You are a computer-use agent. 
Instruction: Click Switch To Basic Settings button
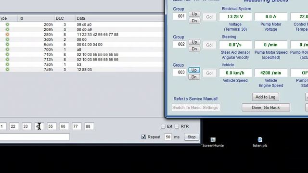(x=195, y=108)
